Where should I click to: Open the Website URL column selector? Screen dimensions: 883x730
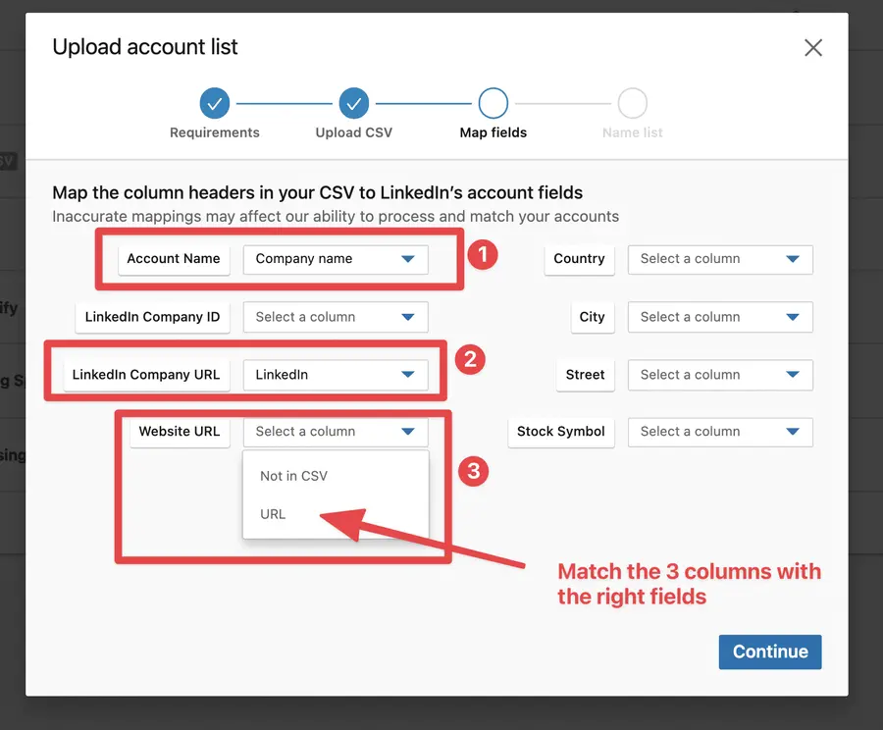336,432
